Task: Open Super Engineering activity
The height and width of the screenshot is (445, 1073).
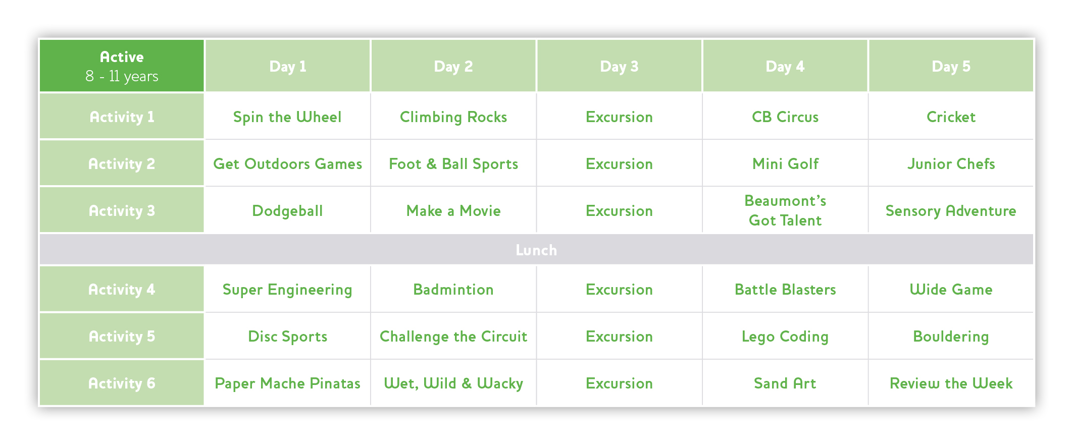Action: point(288,289)
